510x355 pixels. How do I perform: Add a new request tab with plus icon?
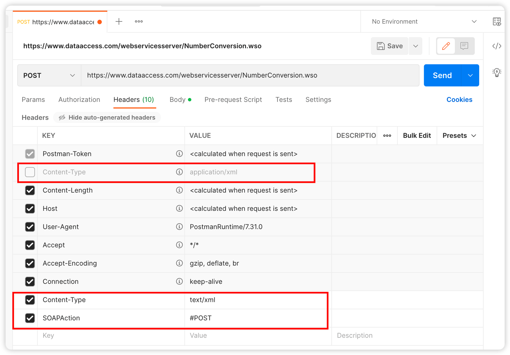tap(119, 21)
